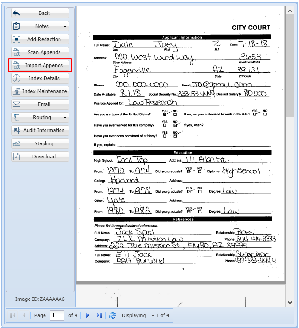Click the Index Details info icon
This screenshot has height=328, width=299.
click(16, 78)
